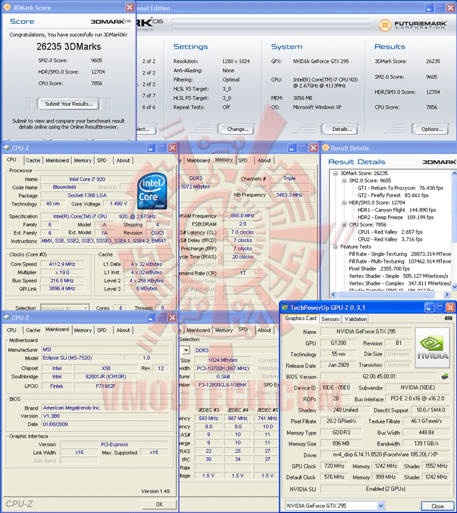This screenshot has height=513, width=457.
Task: Open Cache tab in the top-left CPU-Z window
Action: click(33, 160)
